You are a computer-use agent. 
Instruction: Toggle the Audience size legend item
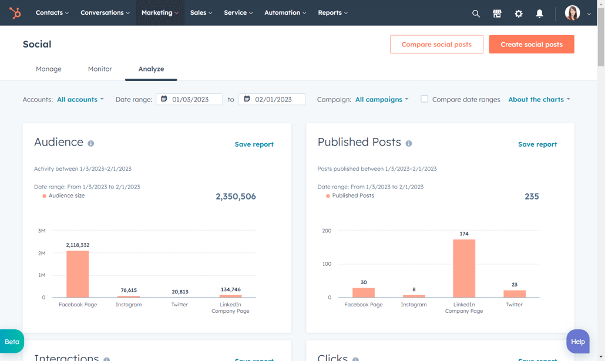tap(63, 196)
